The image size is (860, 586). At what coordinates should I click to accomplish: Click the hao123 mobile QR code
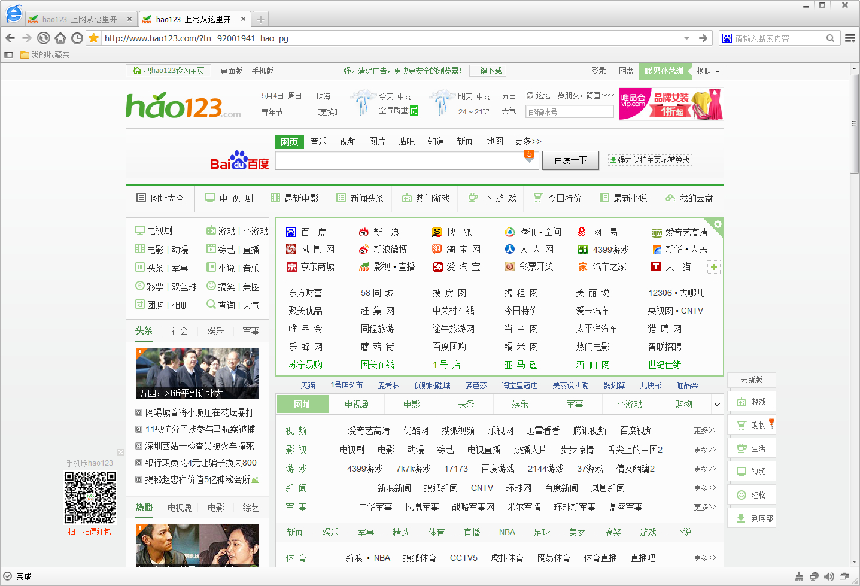click(x=90, y=497)
